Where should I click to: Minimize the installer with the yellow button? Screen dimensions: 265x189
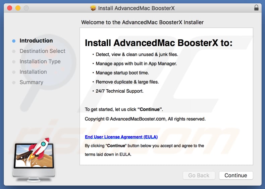18,8
